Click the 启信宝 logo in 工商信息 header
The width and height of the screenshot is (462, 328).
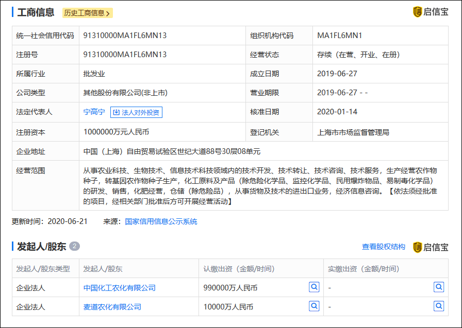click(431, 12)
